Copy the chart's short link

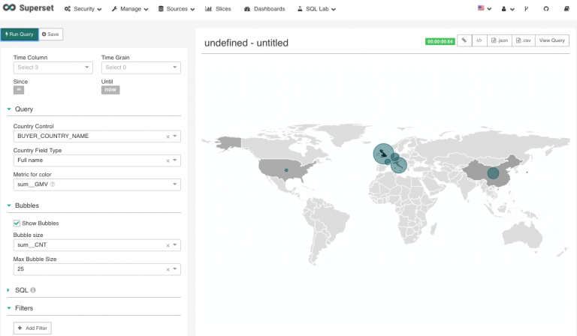tap(464, 41)
